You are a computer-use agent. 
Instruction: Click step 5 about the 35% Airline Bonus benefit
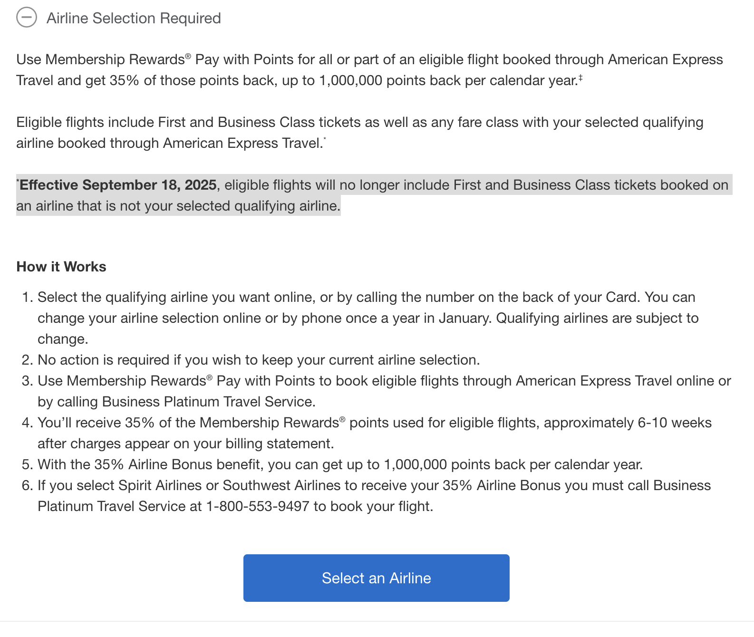click(340, 464)
